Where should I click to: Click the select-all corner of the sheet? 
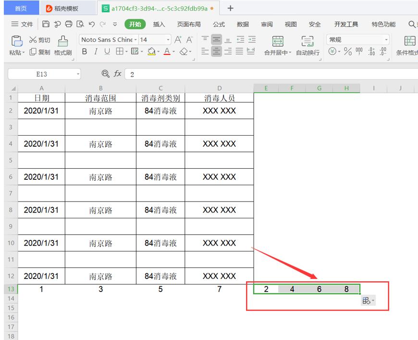tap(11, 88)
